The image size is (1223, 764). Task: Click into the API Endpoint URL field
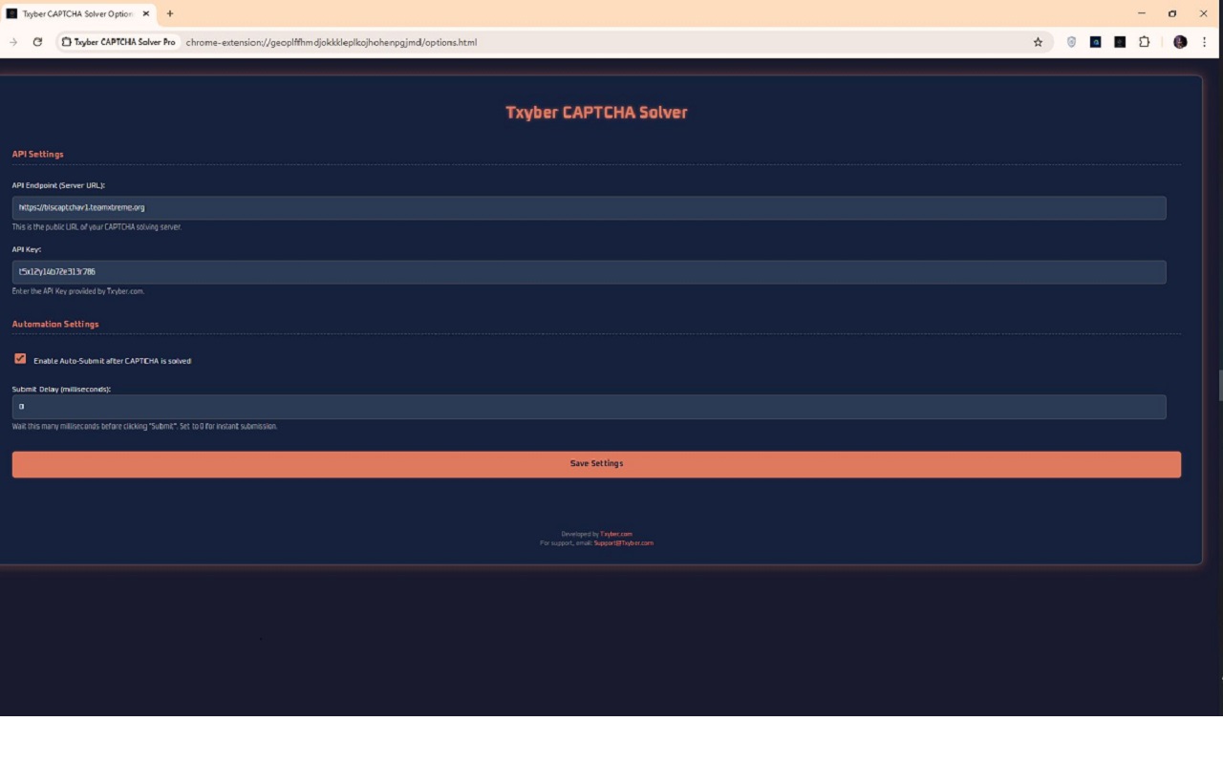point(589,207)
